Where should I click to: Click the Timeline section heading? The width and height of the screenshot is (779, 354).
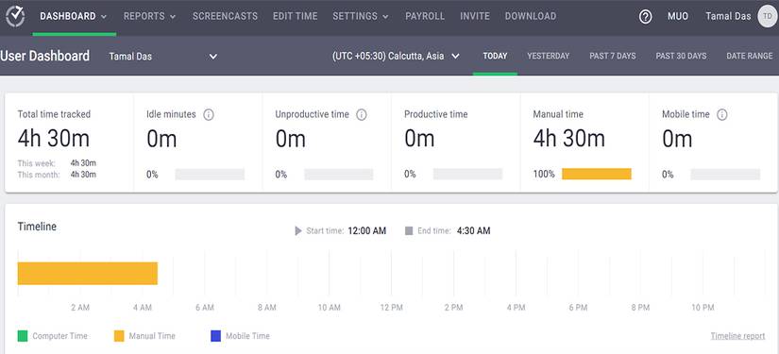click(37, 227)
